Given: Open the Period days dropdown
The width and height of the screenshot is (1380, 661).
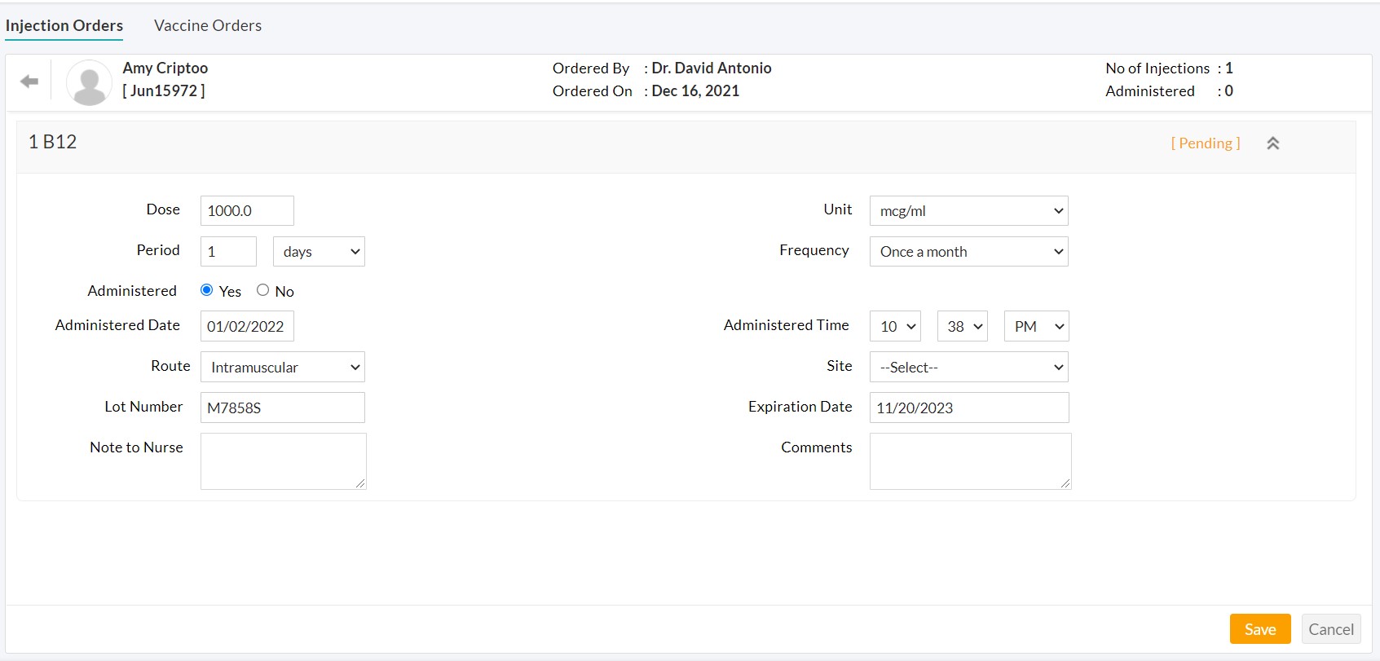Looking at the screenshot, I should click(x=319, y=252).
